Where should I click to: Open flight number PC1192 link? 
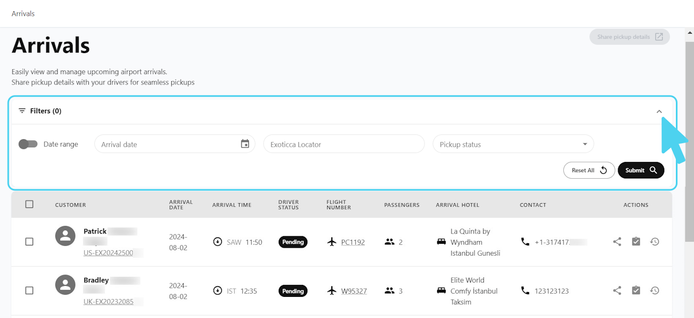tap(352, 242)
